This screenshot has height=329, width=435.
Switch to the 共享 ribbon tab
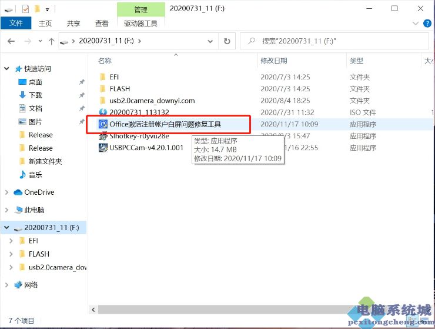tap(73, 24)
